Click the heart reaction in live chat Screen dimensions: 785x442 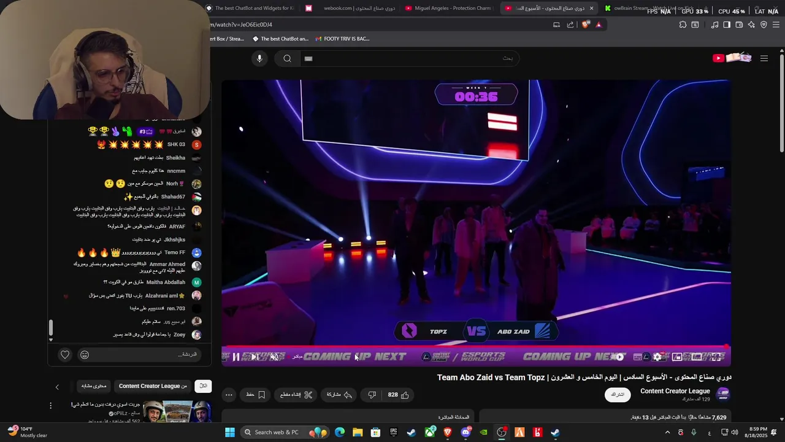pos(65,354)
